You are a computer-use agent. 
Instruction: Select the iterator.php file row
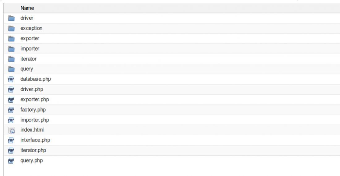(172, 150)
